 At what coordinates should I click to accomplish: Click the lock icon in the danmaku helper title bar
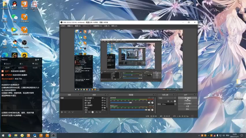point(36,59)
